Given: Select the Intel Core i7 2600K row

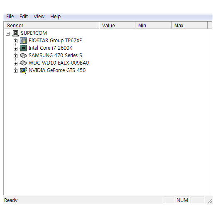Looking at the screenshot, I should (x=50, y=48).
